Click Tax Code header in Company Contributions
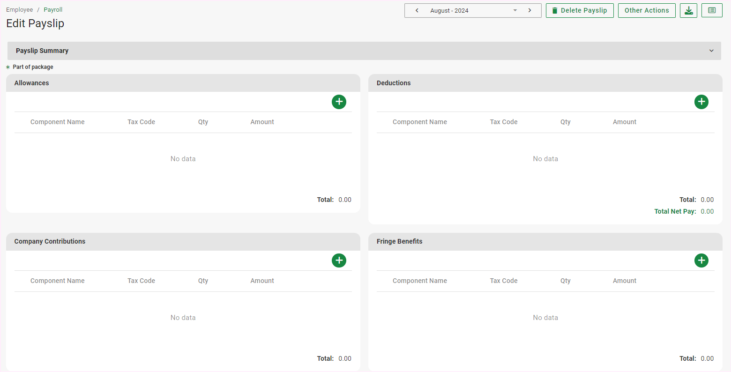 [141, 281]
